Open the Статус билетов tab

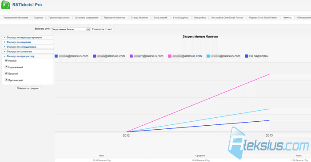pyautogui.click(x=139, y=18)
